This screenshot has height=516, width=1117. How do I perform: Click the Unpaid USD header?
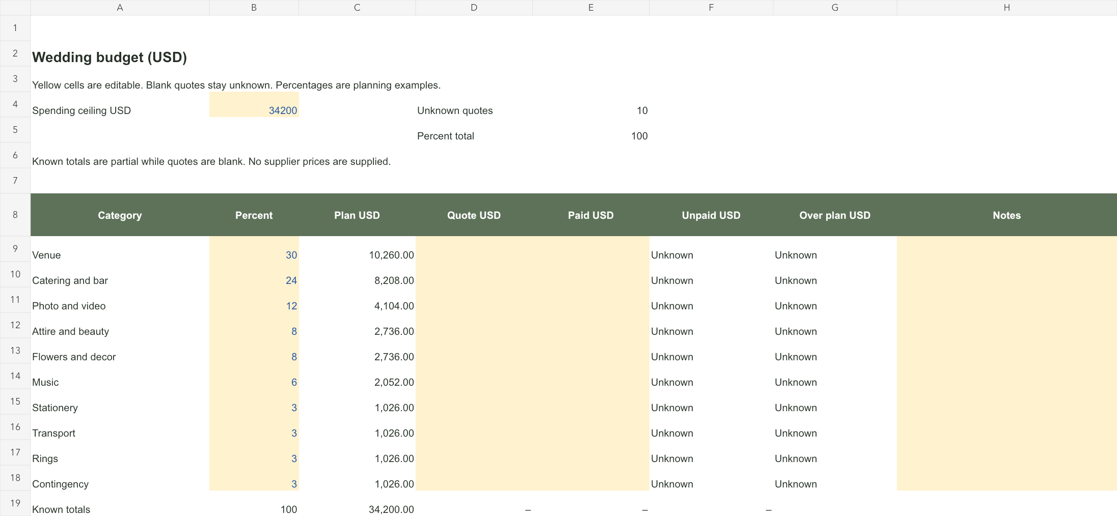tap(711, 215)
